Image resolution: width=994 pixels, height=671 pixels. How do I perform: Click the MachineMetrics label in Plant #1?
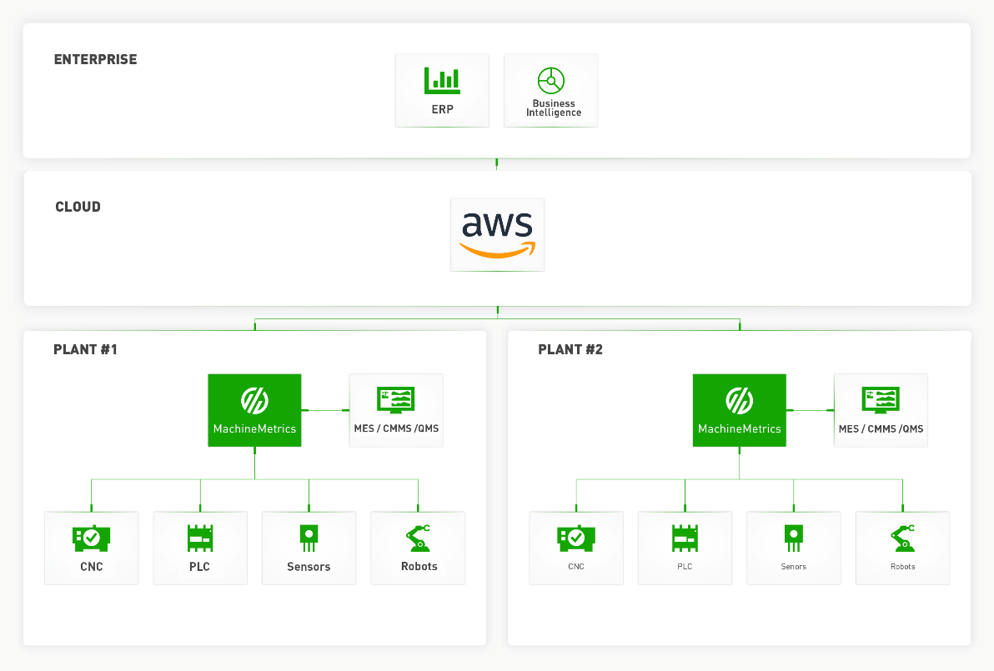click(254, 429)
